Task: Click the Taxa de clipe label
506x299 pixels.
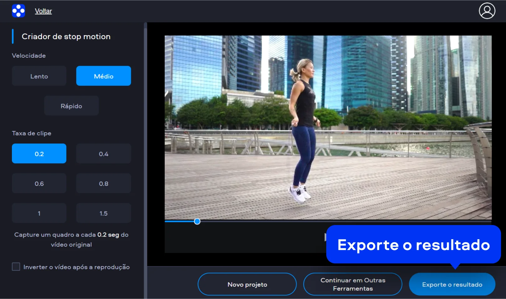Action: (x=32, y=133)
